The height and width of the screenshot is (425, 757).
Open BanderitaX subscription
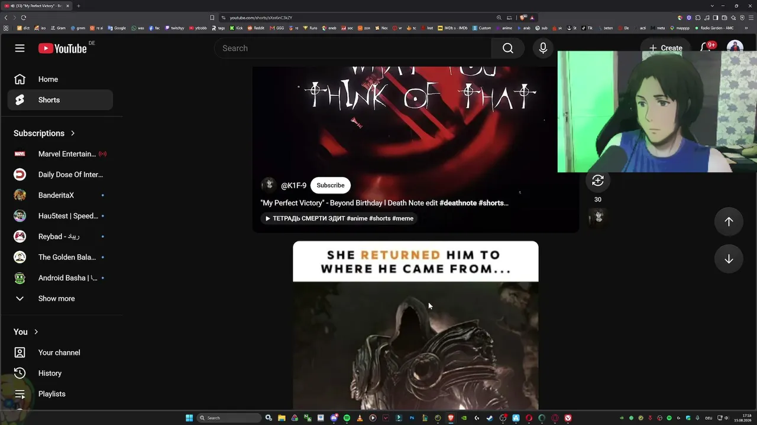60,195
